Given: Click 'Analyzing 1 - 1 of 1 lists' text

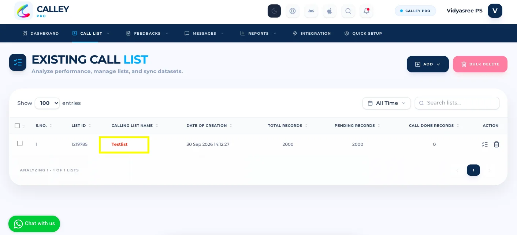Looking at the screenshot, I should (49, 170).
